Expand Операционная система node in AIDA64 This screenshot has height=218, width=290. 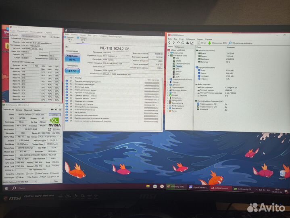[x=168, y=80]
